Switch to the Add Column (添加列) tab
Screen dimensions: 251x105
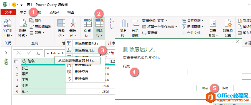54,12
